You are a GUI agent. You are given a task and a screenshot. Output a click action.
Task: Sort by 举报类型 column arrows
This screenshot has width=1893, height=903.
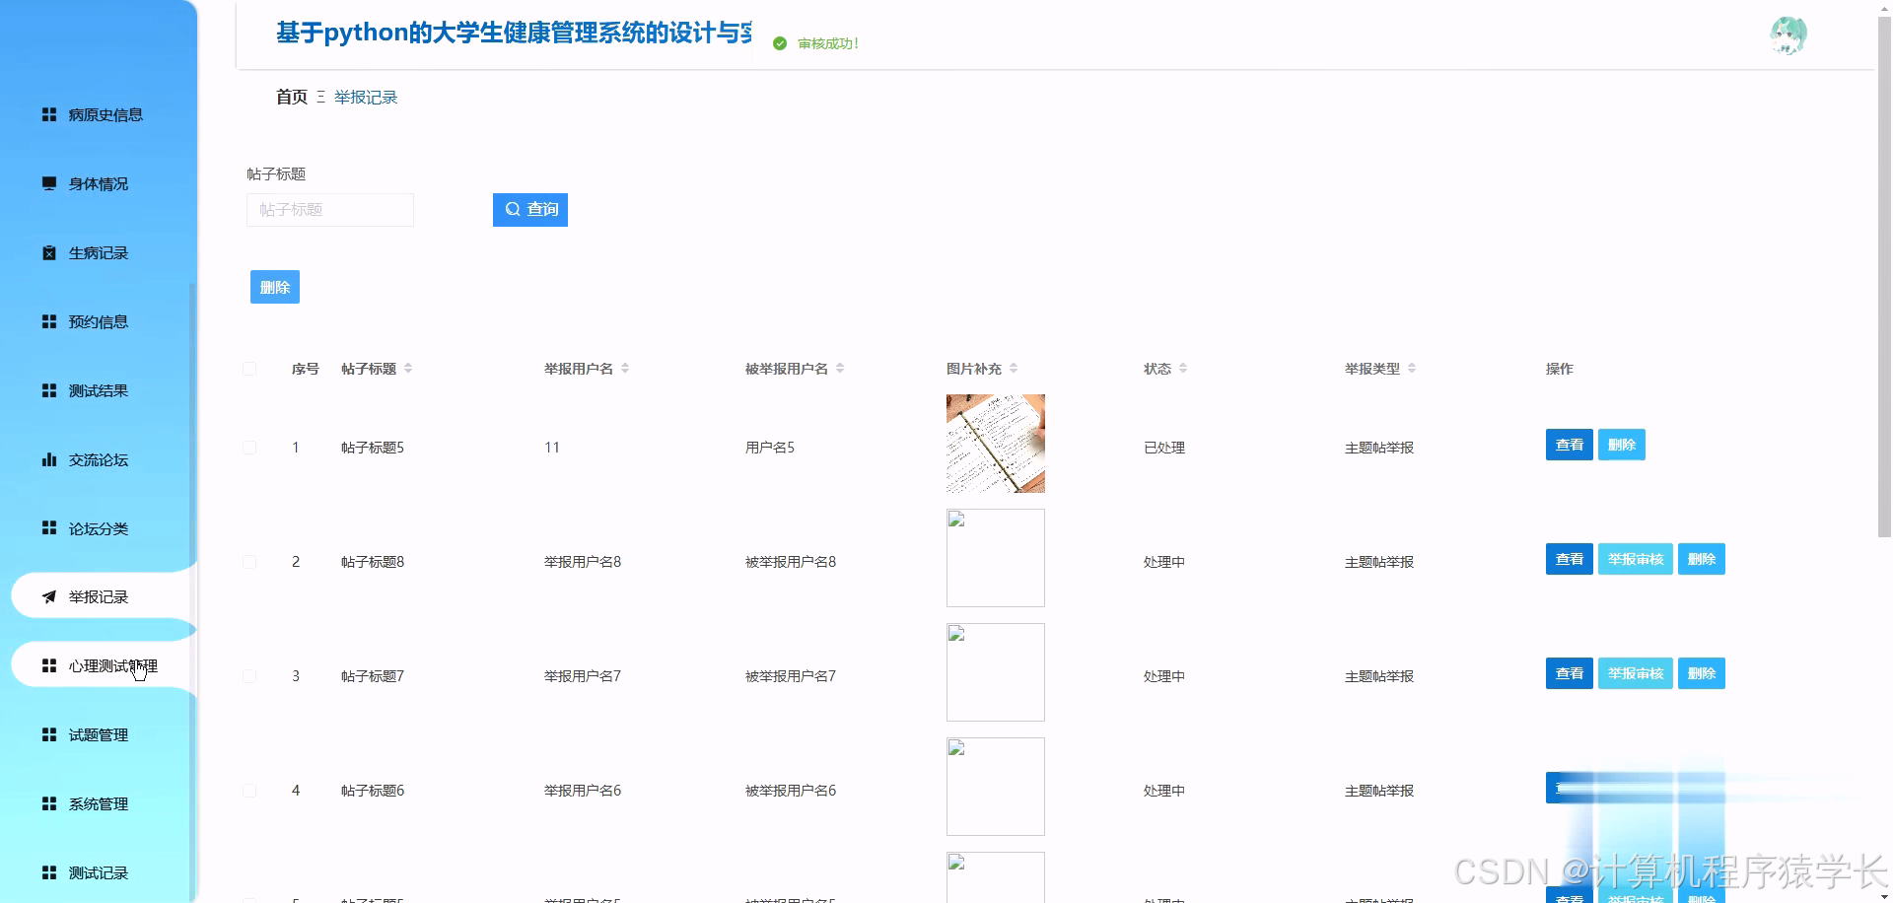pyautogui.click(x=1412, y=369)
